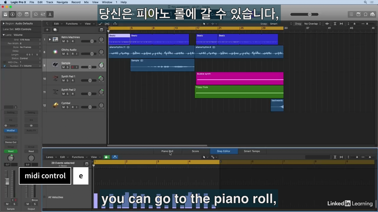Viewport: 378px width, 212px height.
Task: Open the Track menu in menu bar
Action: pos(50,2)
